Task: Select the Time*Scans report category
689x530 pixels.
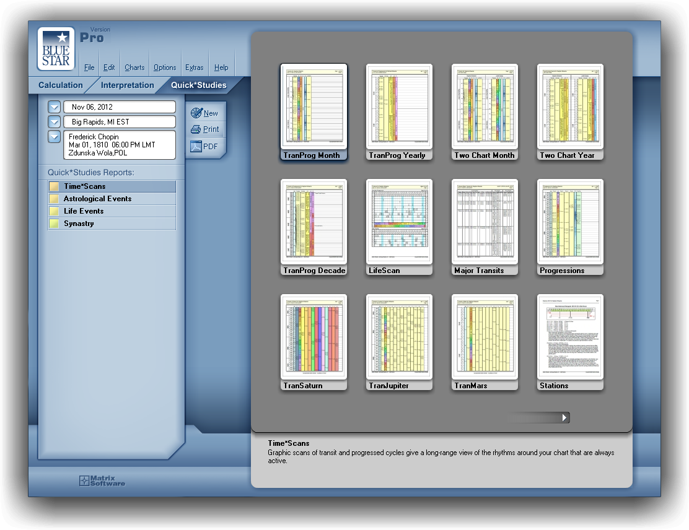Action: tap(112, 186)
